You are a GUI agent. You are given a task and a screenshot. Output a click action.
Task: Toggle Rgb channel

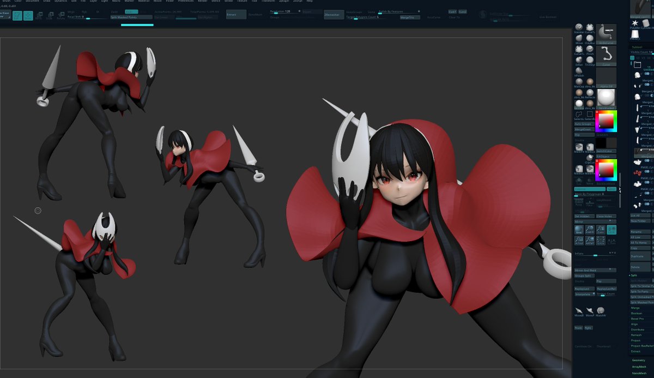pos(84,11)
